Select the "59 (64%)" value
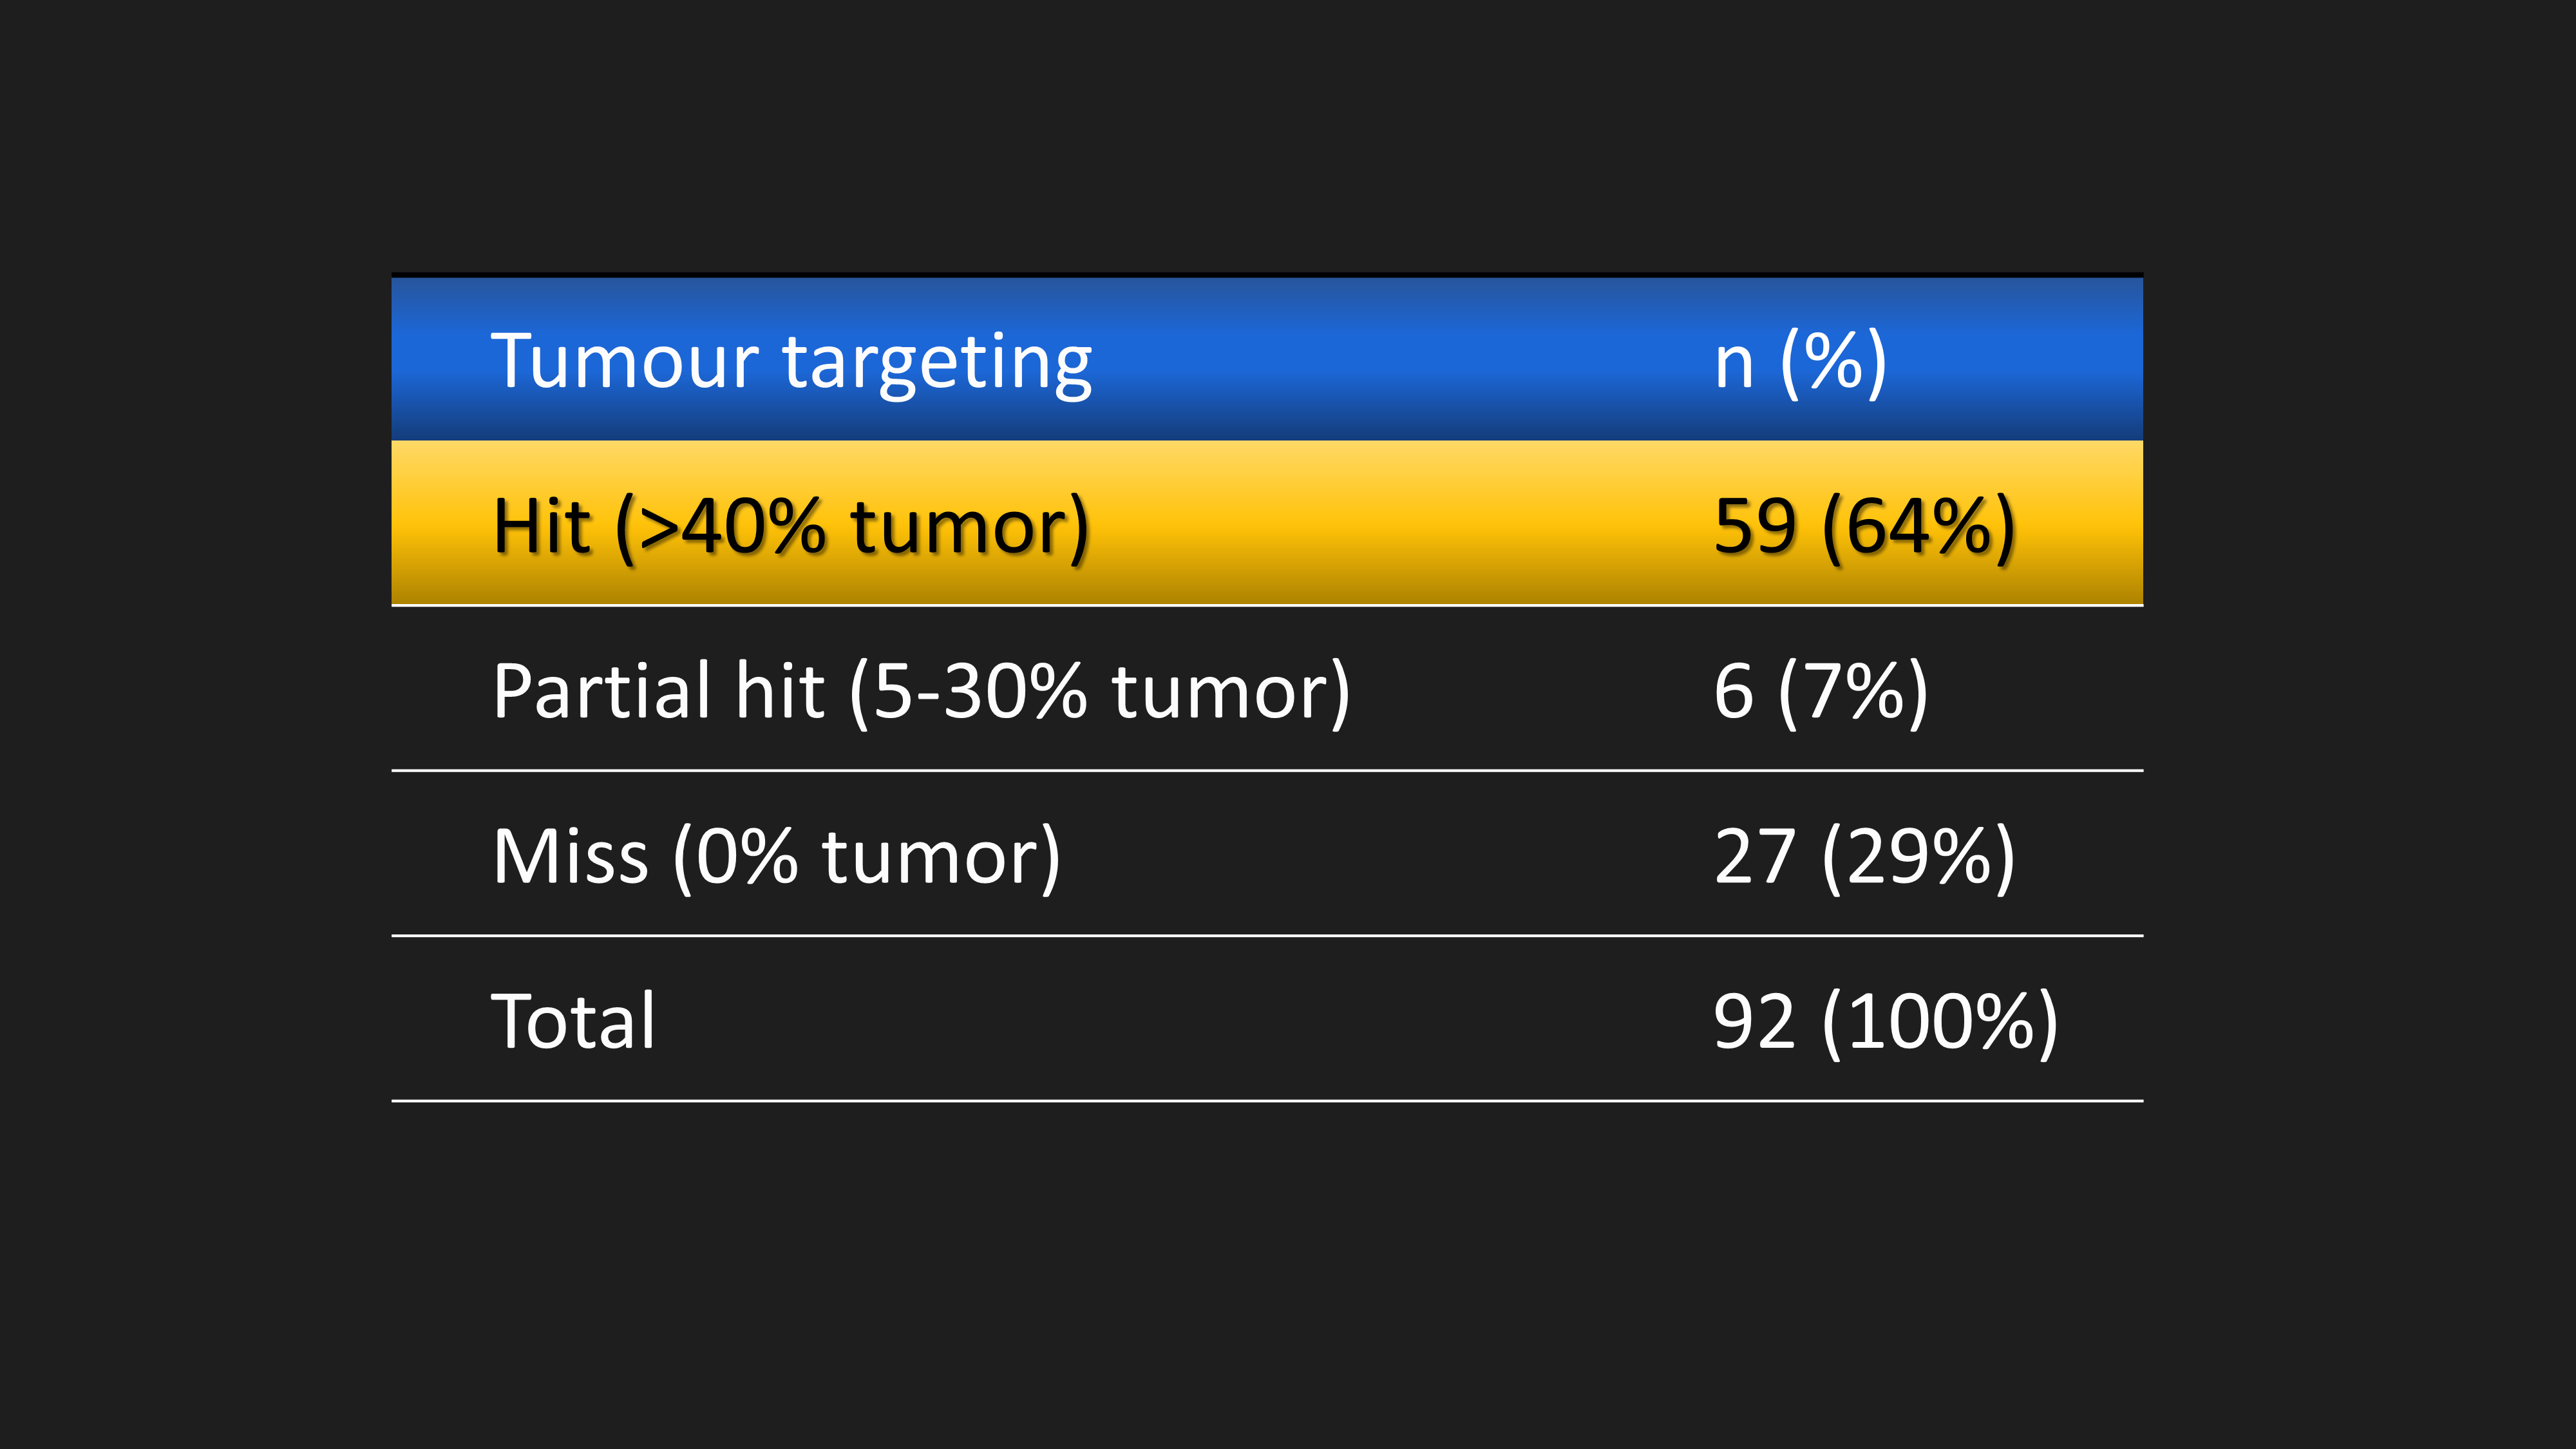2576x1449 pixels. point(1863,527)
